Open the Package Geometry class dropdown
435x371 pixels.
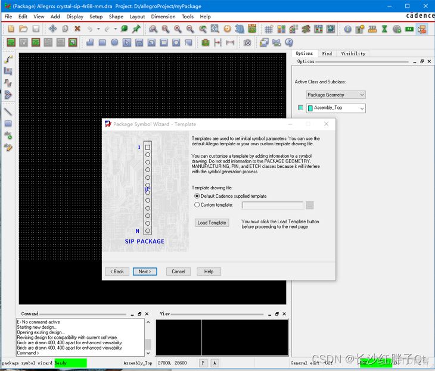pos(335,95)
